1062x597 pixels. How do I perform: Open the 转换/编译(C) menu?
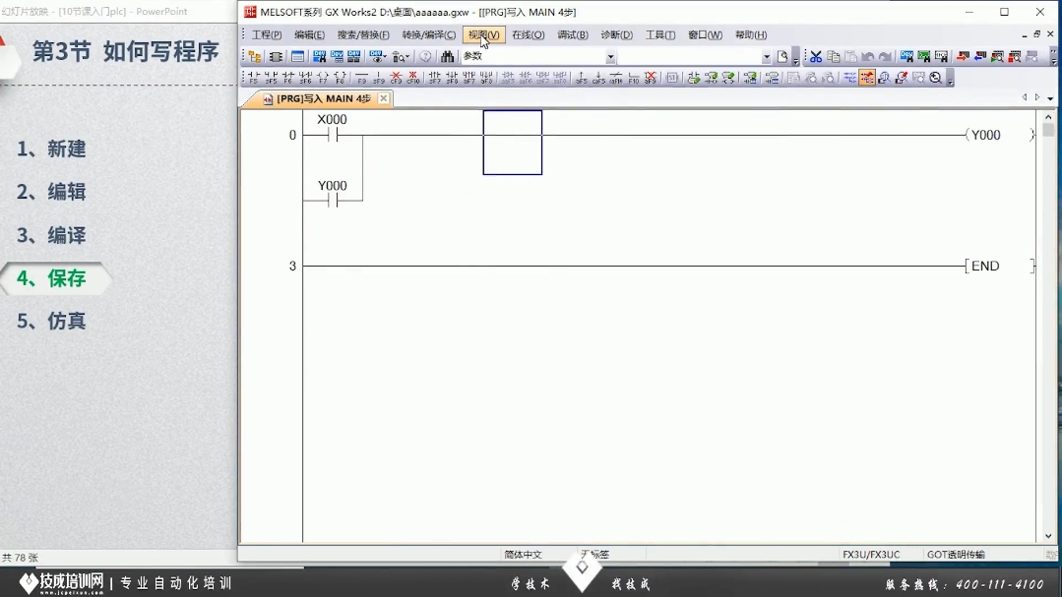click(429, 34)
